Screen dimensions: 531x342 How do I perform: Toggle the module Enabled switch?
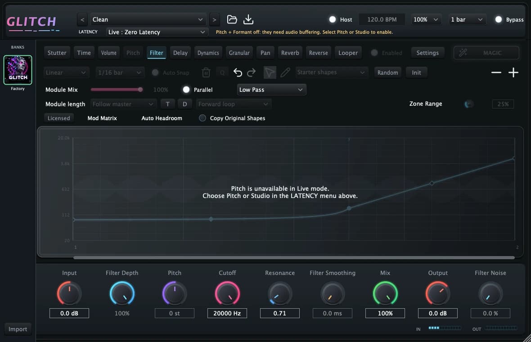pyautogui.click(x=374, y=53)
